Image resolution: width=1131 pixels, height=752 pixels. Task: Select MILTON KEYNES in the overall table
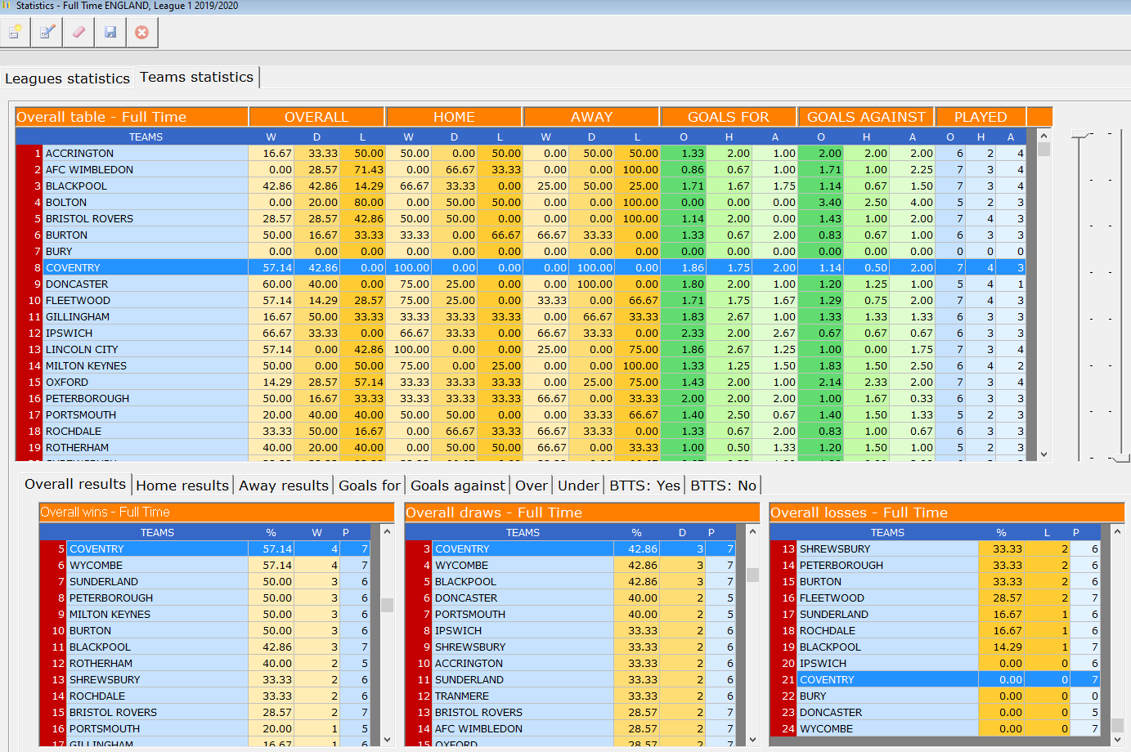tap(520, 365)
